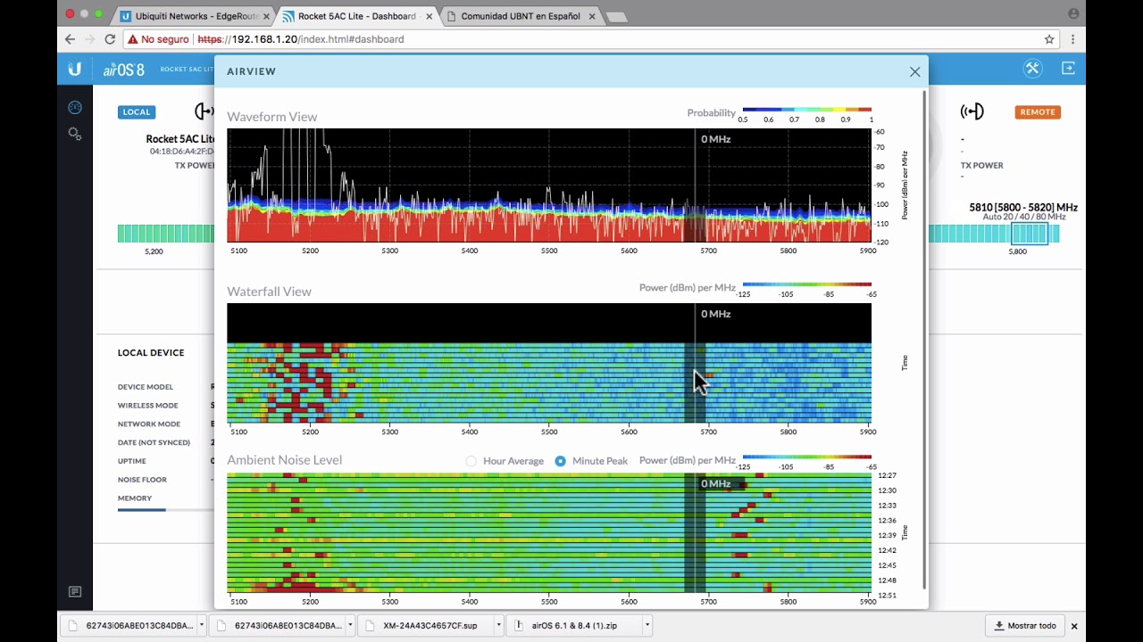This screenshot has height=642, width=1143.
Task: Click the UPTIME label
Action: [131, 461]
